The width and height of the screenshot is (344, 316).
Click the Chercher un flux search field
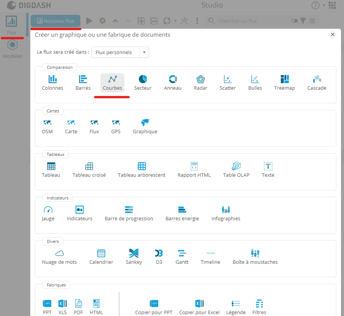(x=250, y=21)
